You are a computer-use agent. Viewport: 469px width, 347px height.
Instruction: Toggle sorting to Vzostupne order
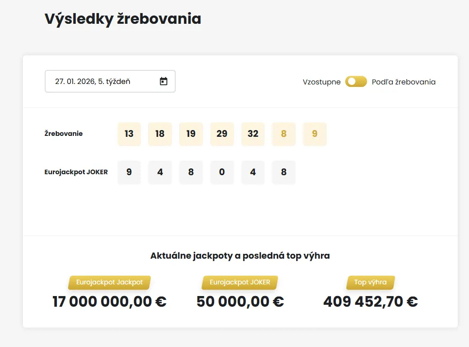pyautogui.click(x=321, y=82)
